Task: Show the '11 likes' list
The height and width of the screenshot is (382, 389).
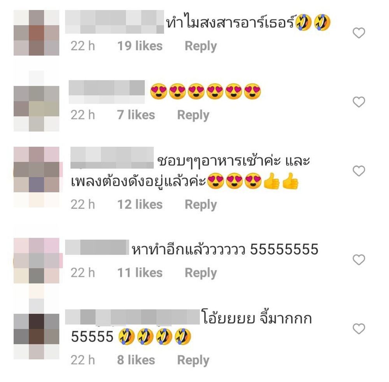Action: pos(140,273)
